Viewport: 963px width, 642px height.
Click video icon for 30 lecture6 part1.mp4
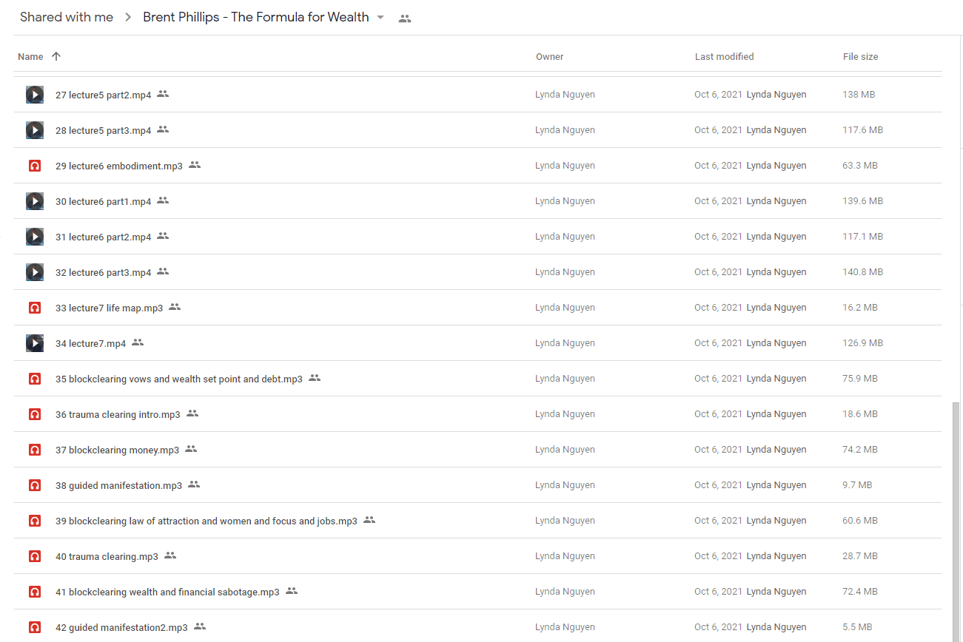(x=35, y=201)
